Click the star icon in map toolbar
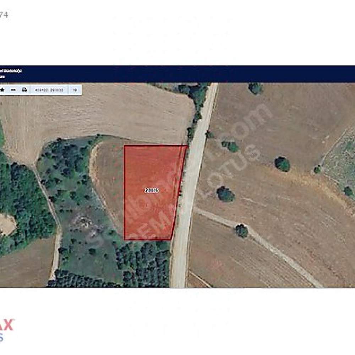Image resolution: width=355 pixels, height=355 pixels. coord(2,90)
